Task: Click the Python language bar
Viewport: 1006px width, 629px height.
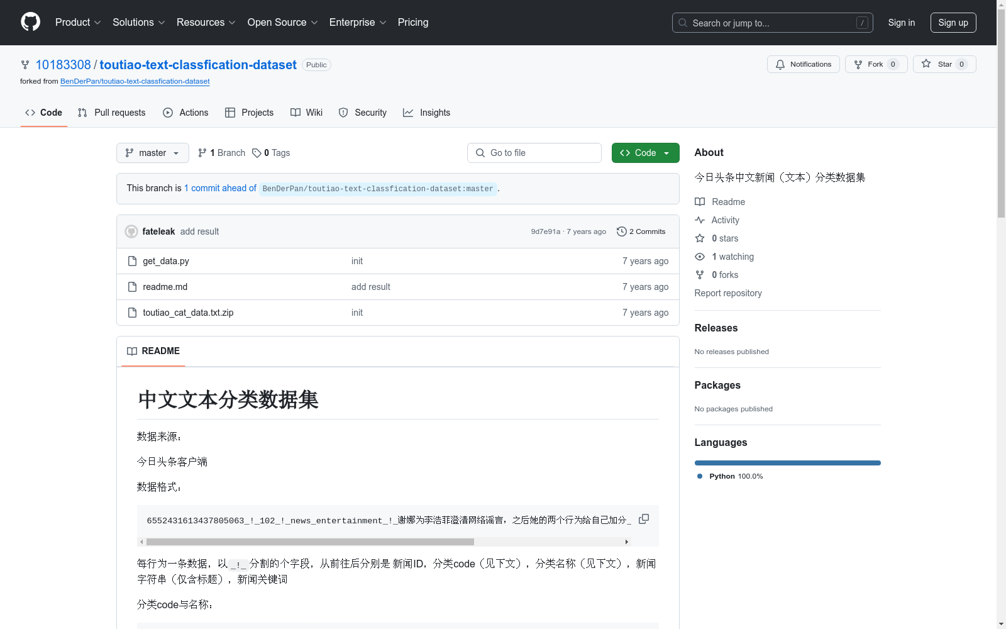Action: click(x=788, y=463)
